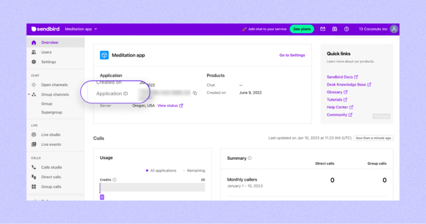Click the Remaining legend dot
426x224 pixels.
[184, 170]
